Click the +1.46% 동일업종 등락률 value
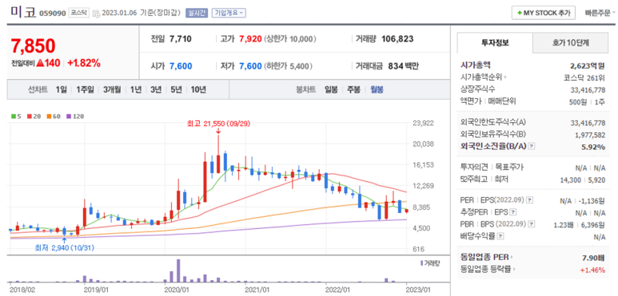 [592, 270]
